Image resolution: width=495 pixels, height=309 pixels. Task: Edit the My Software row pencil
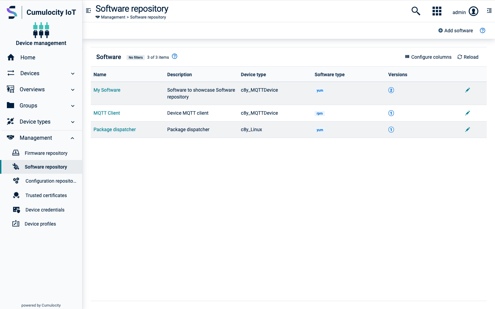467,90
